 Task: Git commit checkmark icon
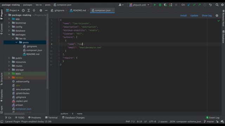click(194, 5)
